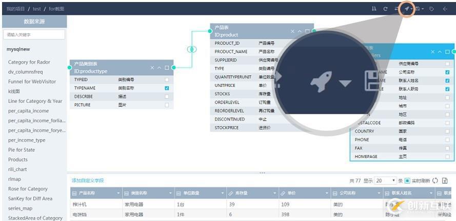Image resolution: width=456 pixels, height=221 pixels.
Task: Collapse the productType table card with its caret
Action: [159, 68]
